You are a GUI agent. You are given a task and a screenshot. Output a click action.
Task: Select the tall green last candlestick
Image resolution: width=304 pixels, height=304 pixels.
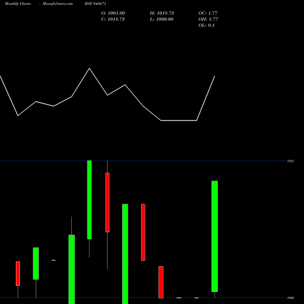click(215, 237)
